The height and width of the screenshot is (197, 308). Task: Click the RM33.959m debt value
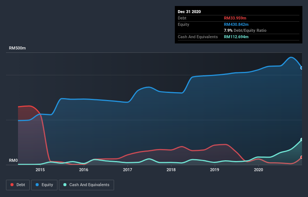pyautogui.click(x=235, y=18)
